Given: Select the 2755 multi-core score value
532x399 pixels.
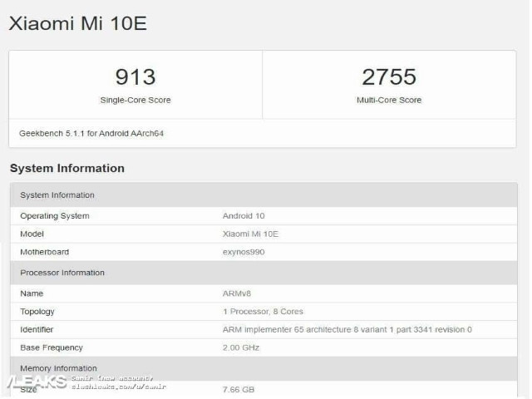Looking at the screenshot, I should [389, 77].
